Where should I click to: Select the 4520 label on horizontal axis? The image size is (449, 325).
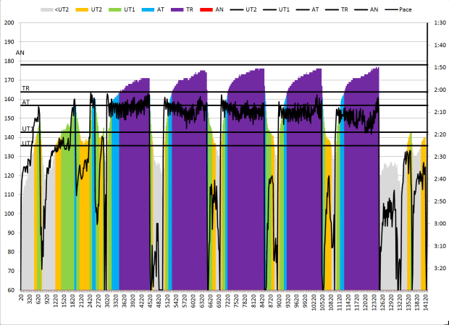tap(151, 305)
